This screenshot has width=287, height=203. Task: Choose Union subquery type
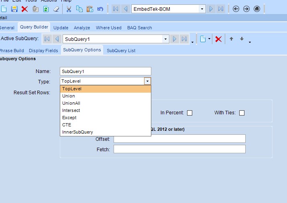(x=106, y=96)
